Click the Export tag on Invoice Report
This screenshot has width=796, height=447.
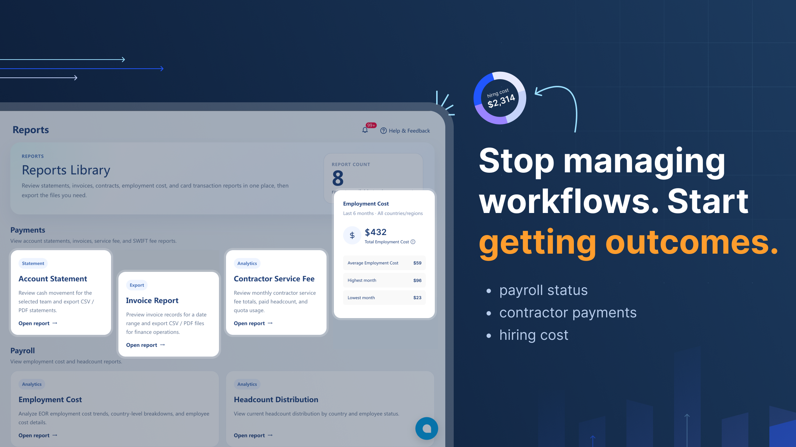[x=137, y=285]
